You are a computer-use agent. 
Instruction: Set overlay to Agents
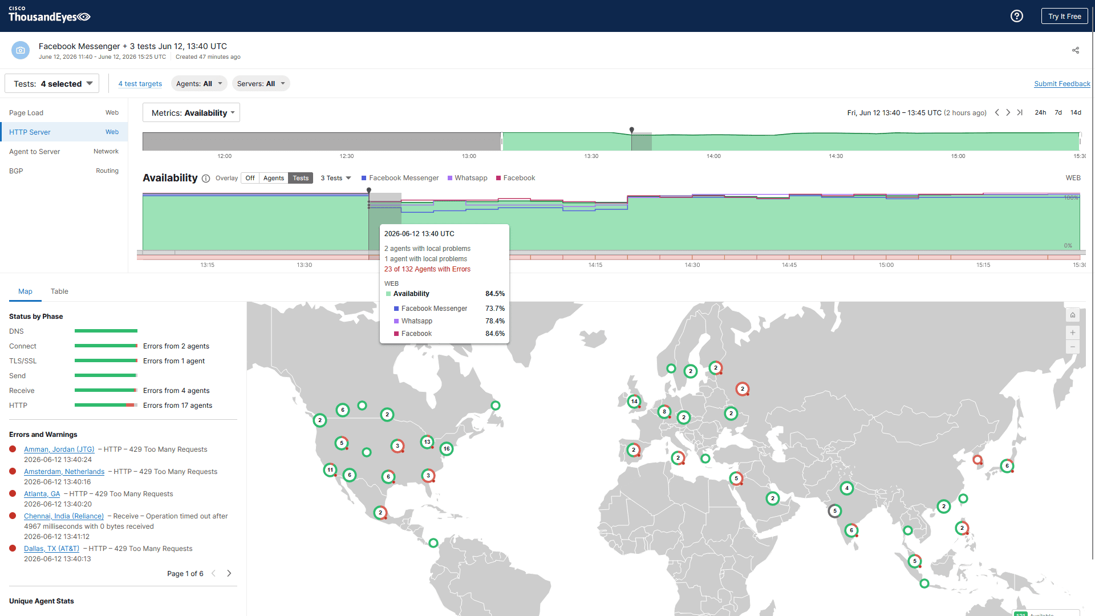pos(274,178)
